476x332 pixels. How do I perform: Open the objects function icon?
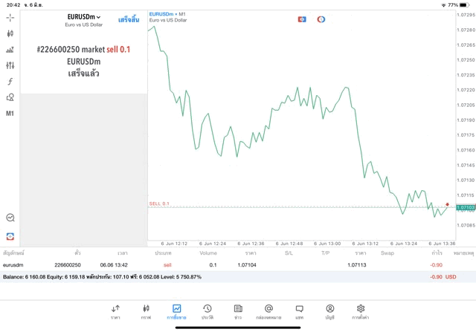pos(10,82)
